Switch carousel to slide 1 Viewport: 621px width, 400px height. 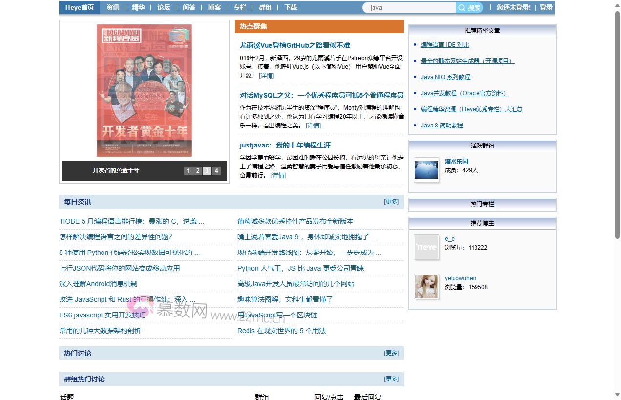point(188,171)
